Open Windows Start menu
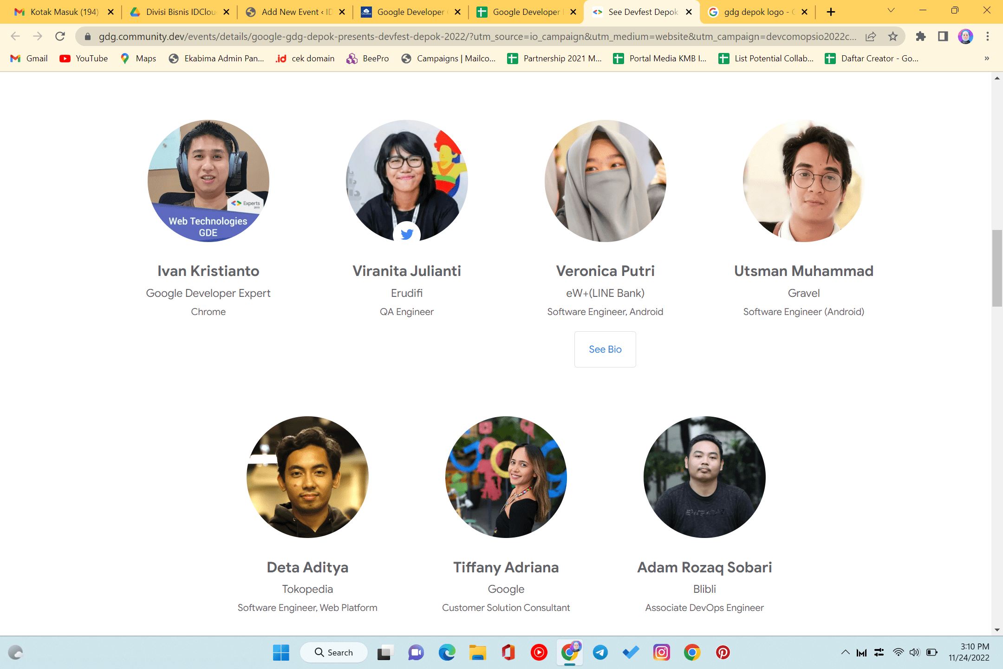Image resolution: width=1003 pixels, height=669 pixels. click(281, 652)
